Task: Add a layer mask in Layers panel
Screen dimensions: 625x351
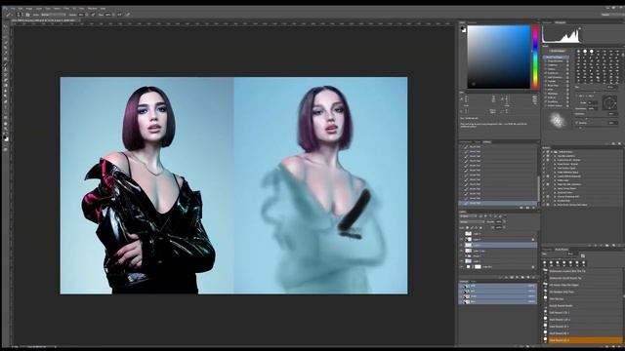Action: click(512, 277)
